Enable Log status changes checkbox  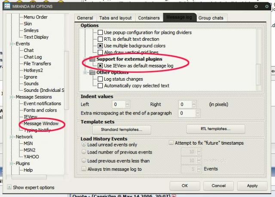100,79
